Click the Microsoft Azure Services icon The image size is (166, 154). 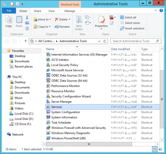pos(48,70)
